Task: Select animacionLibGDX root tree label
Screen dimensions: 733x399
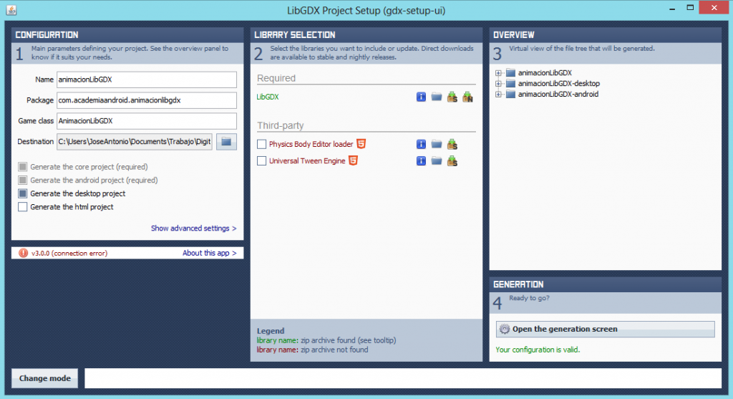Action: pos(545,72)
